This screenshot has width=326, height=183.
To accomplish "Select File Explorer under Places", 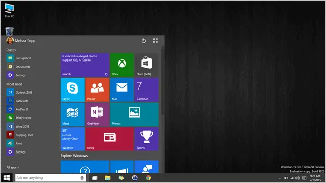I will click(x=19, y=58).
